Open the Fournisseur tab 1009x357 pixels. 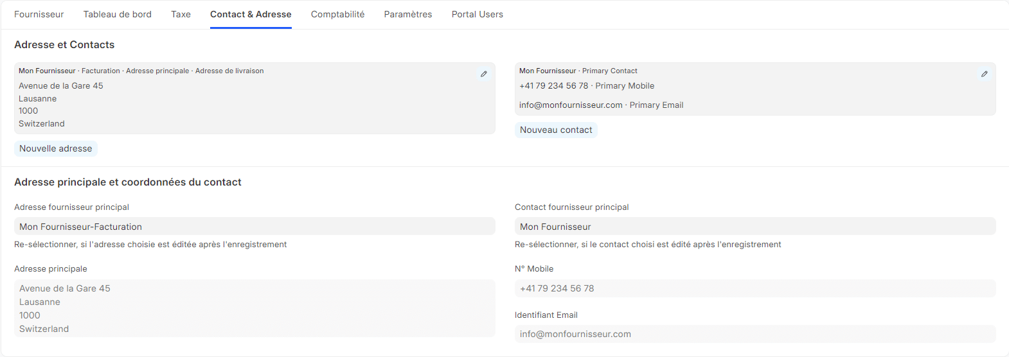(39, 14)
